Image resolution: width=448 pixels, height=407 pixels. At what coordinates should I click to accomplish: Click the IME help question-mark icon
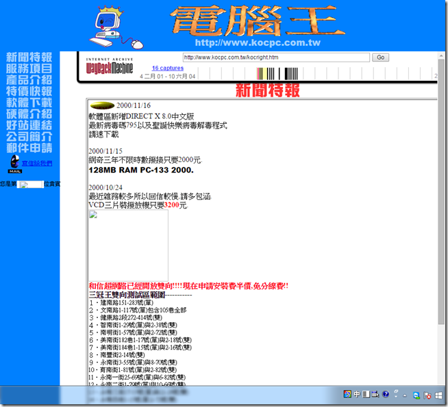pyautogui.click(x=386, y=395)
